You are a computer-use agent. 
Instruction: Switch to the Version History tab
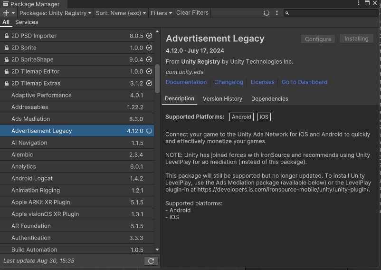click(223, 99)
